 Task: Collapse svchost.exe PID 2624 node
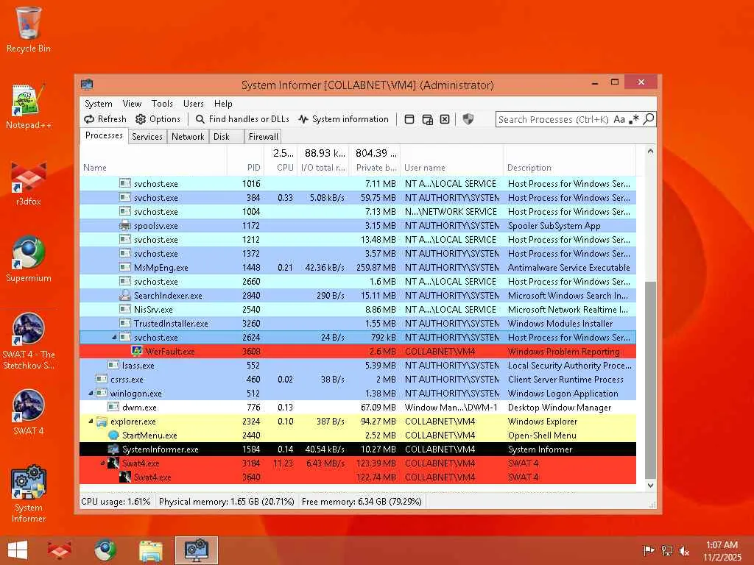coord(114,337)
